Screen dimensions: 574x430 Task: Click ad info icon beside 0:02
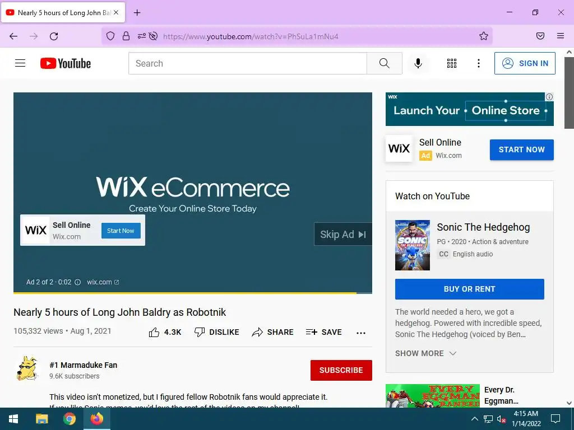pyautogui.click(x=77, y=282)
